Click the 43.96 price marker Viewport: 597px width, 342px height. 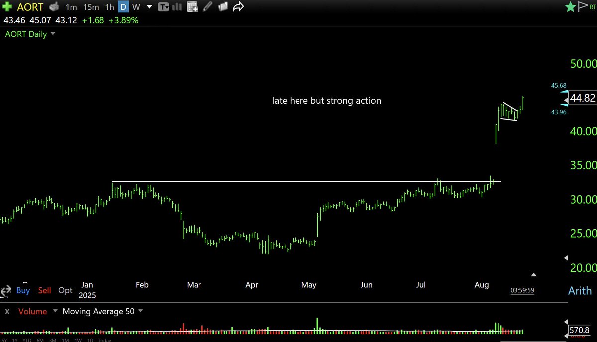[x=559, y=112]
